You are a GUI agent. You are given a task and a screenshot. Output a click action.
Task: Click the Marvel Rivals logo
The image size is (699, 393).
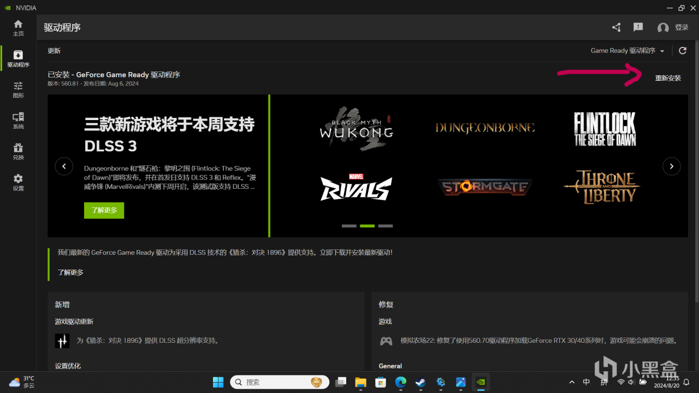(356, 187)
